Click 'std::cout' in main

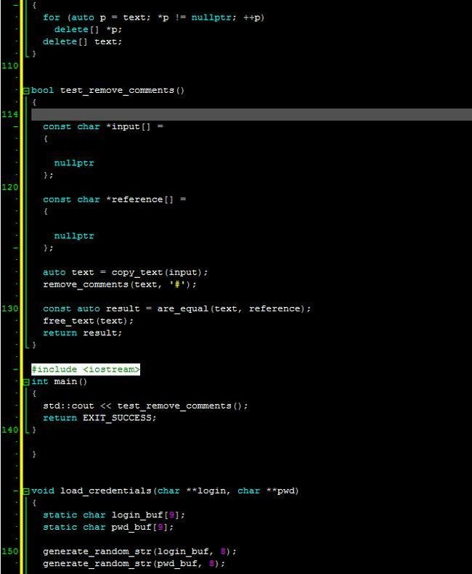[x=68, y=406]
